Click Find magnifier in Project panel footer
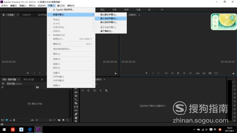Image resolution: width=237 pixels, height=133 pixels. [55, 120]
